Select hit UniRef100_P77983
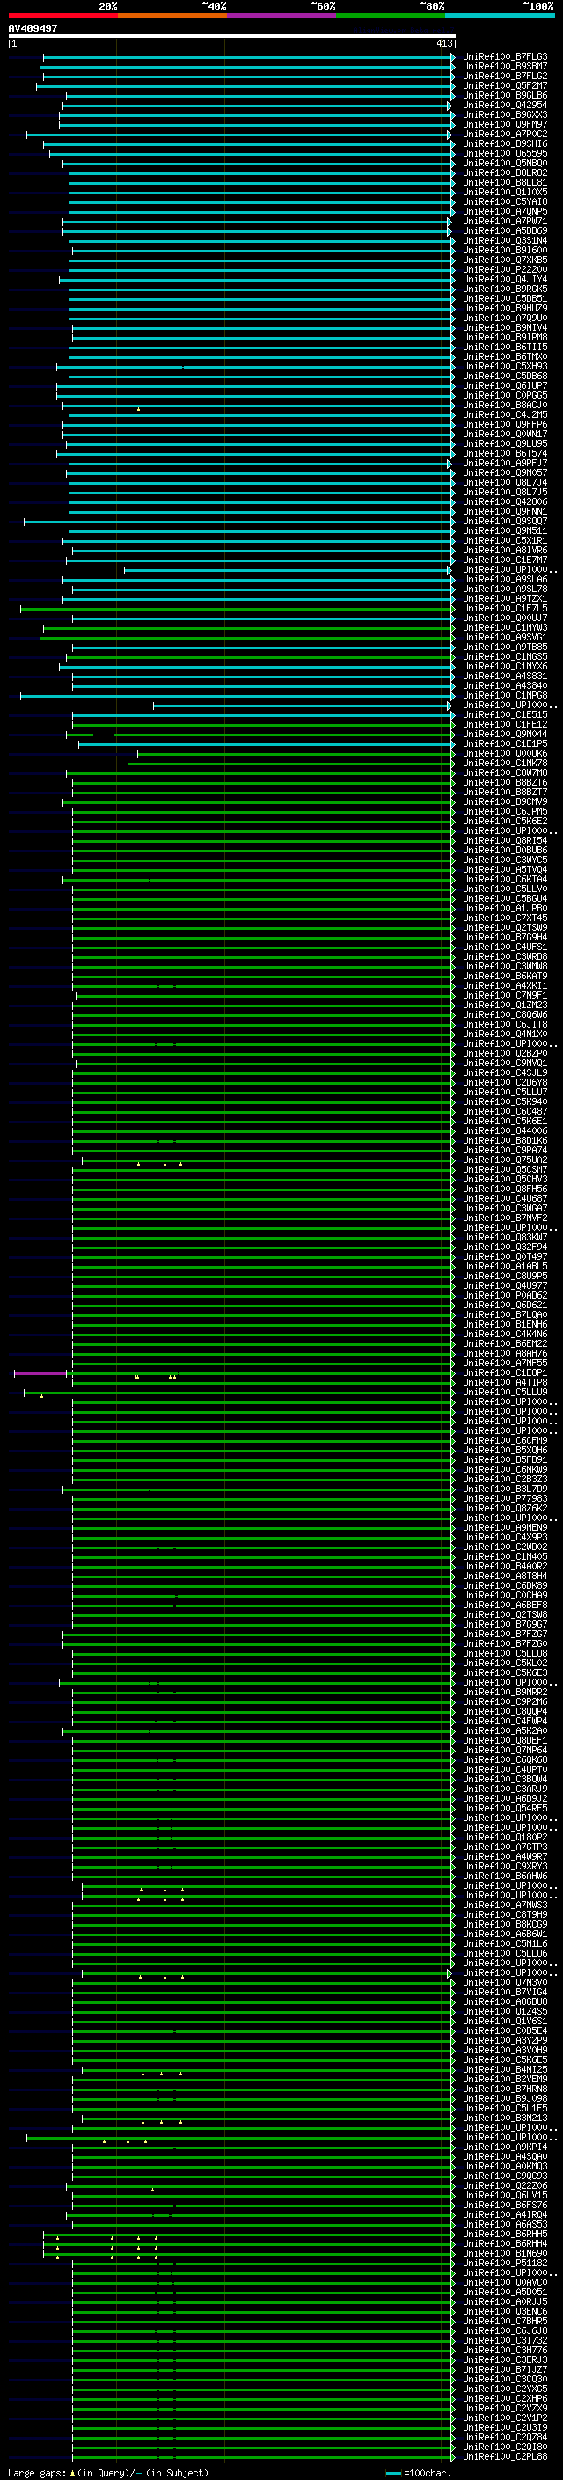This screenshot has height=2480, width=563. coord(505,1499)
